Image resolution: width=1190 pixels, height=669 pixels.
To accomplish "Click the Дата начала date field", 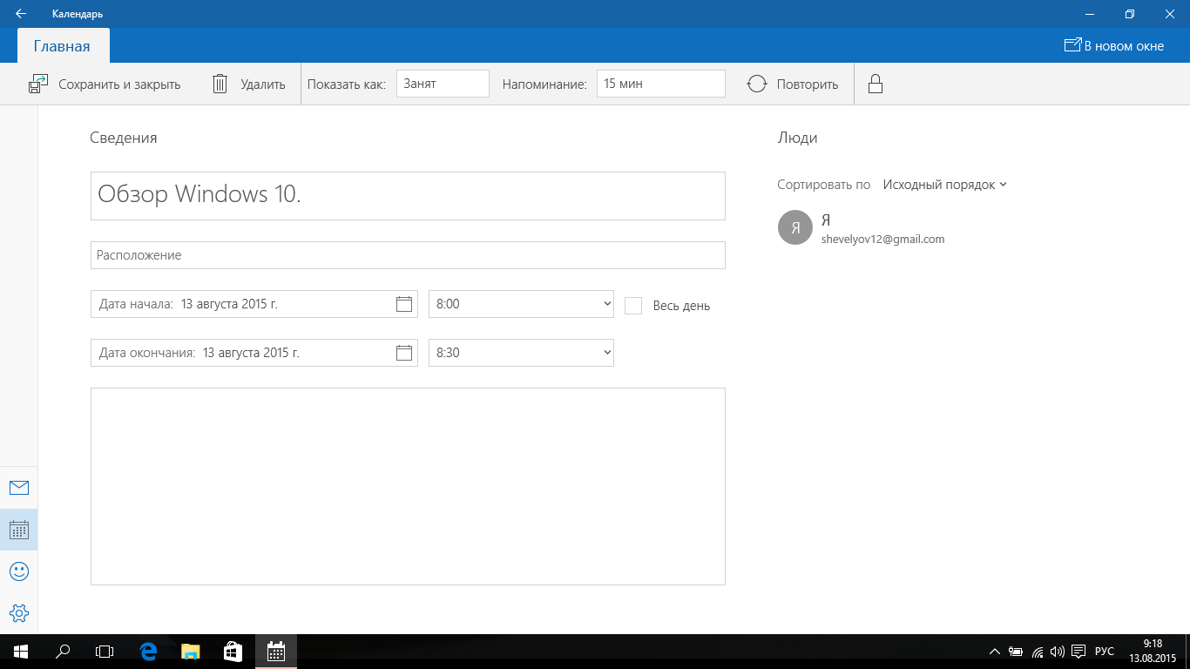I will point(254,304).
